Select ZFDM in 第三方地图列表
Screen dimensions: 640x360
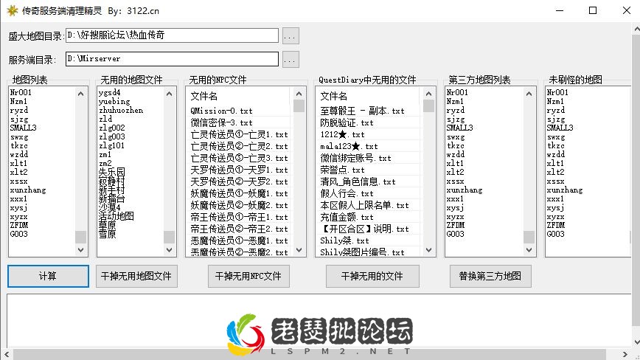455,225
